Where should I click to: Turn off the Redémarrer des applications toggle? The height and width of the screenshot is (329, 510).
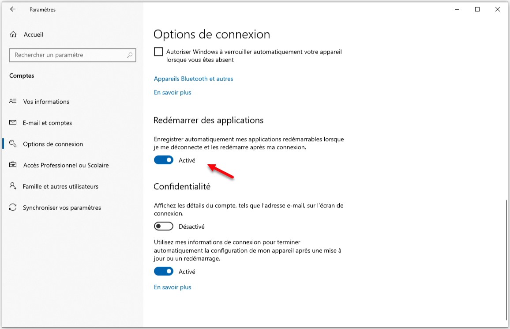(164, 160)
